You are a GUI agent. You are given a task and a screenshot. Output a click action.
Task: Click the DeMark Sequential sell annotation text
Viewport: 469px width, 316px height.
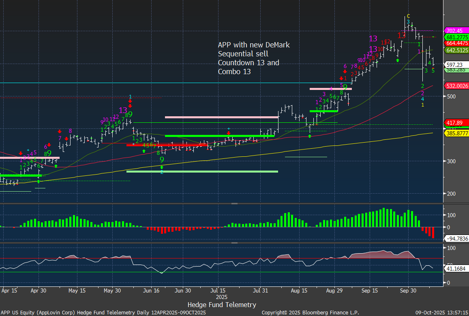254,58
